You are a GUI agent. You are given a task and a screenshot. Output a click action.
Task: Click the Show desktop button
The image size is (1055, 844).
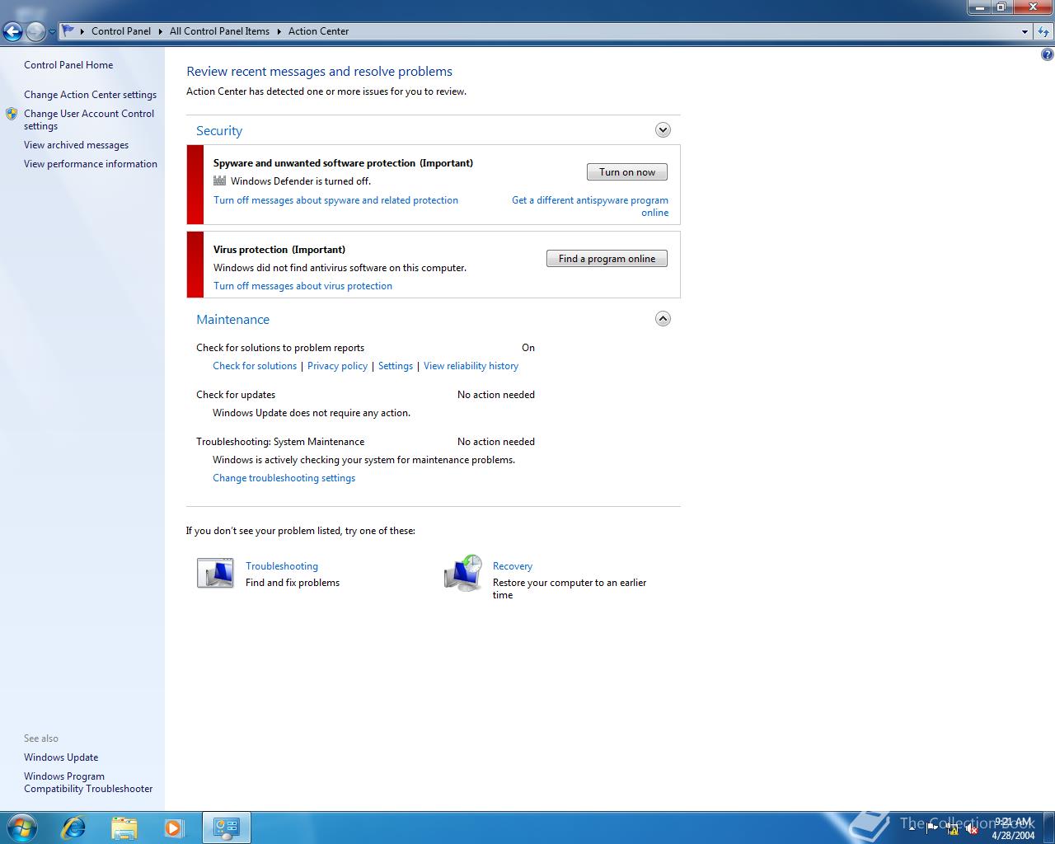(x=1048, y=828)
